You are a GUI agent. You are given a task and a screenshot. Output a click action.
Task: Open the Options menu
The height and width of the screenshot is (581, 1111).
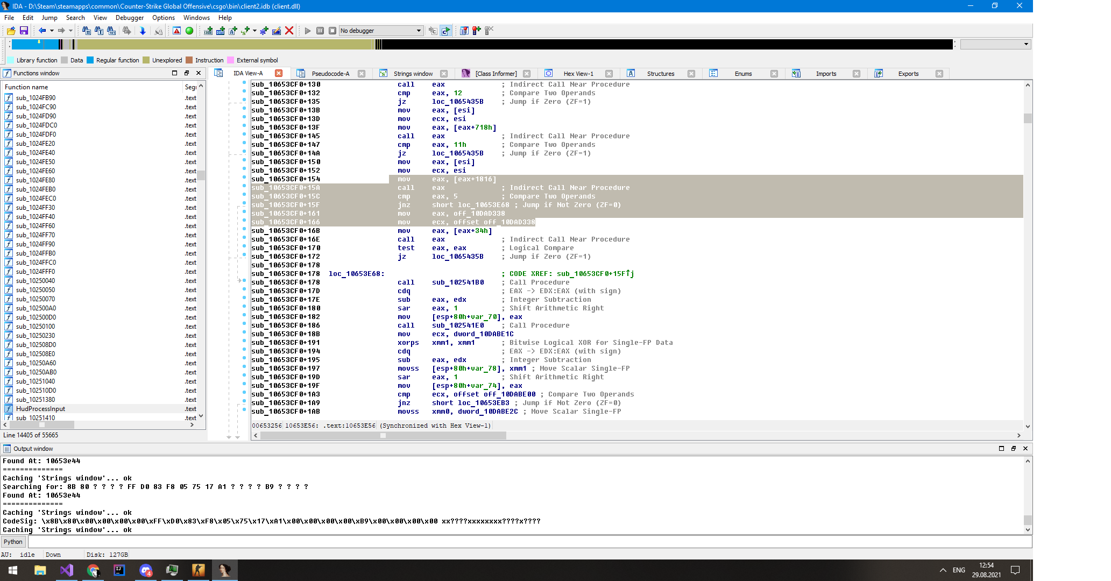(164, 18)
